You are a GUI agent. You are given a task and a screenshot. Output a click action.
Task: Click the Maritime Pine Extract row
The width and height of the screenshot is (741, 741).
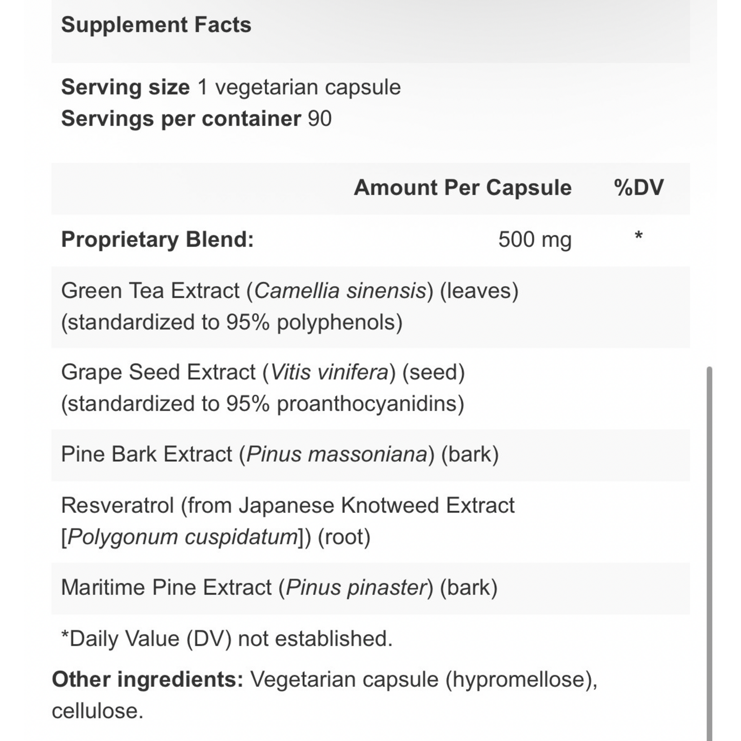(370, 588)
